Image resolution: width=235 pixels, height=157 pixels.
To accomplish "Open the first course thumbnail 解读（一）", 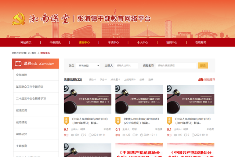I will (87, 99).
